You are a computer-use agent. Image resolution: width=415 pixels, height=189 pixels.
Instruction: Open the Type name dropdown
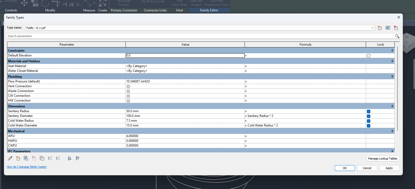tap(373, 28)
